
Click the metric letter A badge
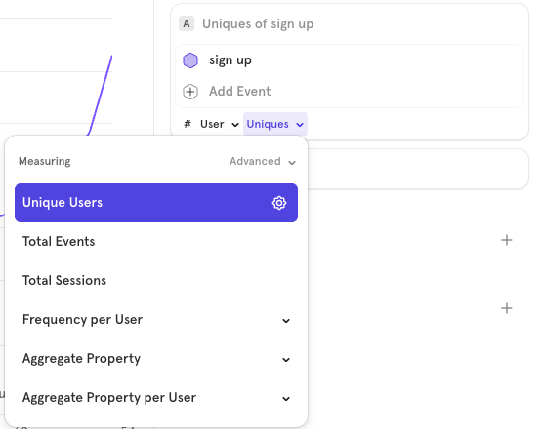[187, 23]
